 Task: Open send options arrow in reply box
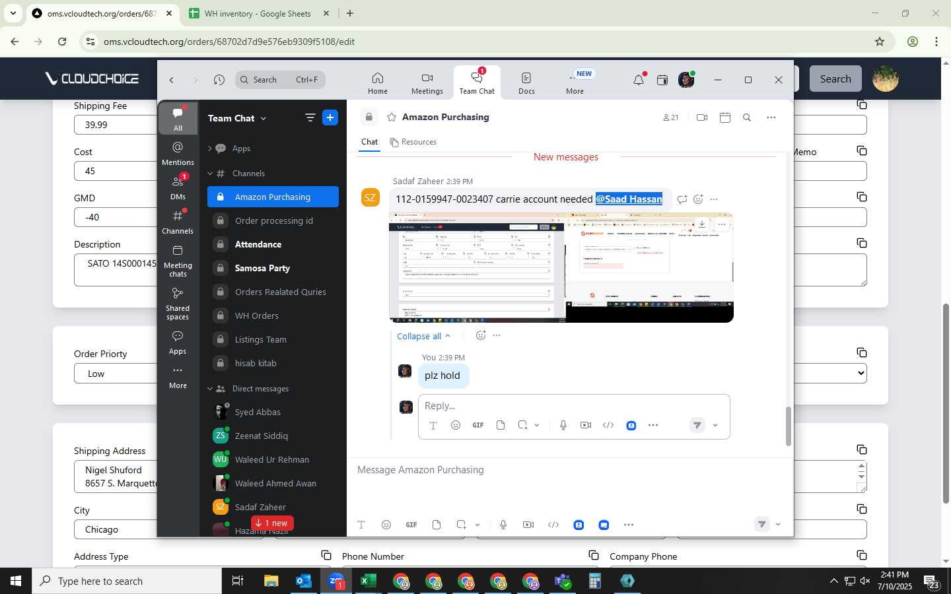[x=715, y=426]
